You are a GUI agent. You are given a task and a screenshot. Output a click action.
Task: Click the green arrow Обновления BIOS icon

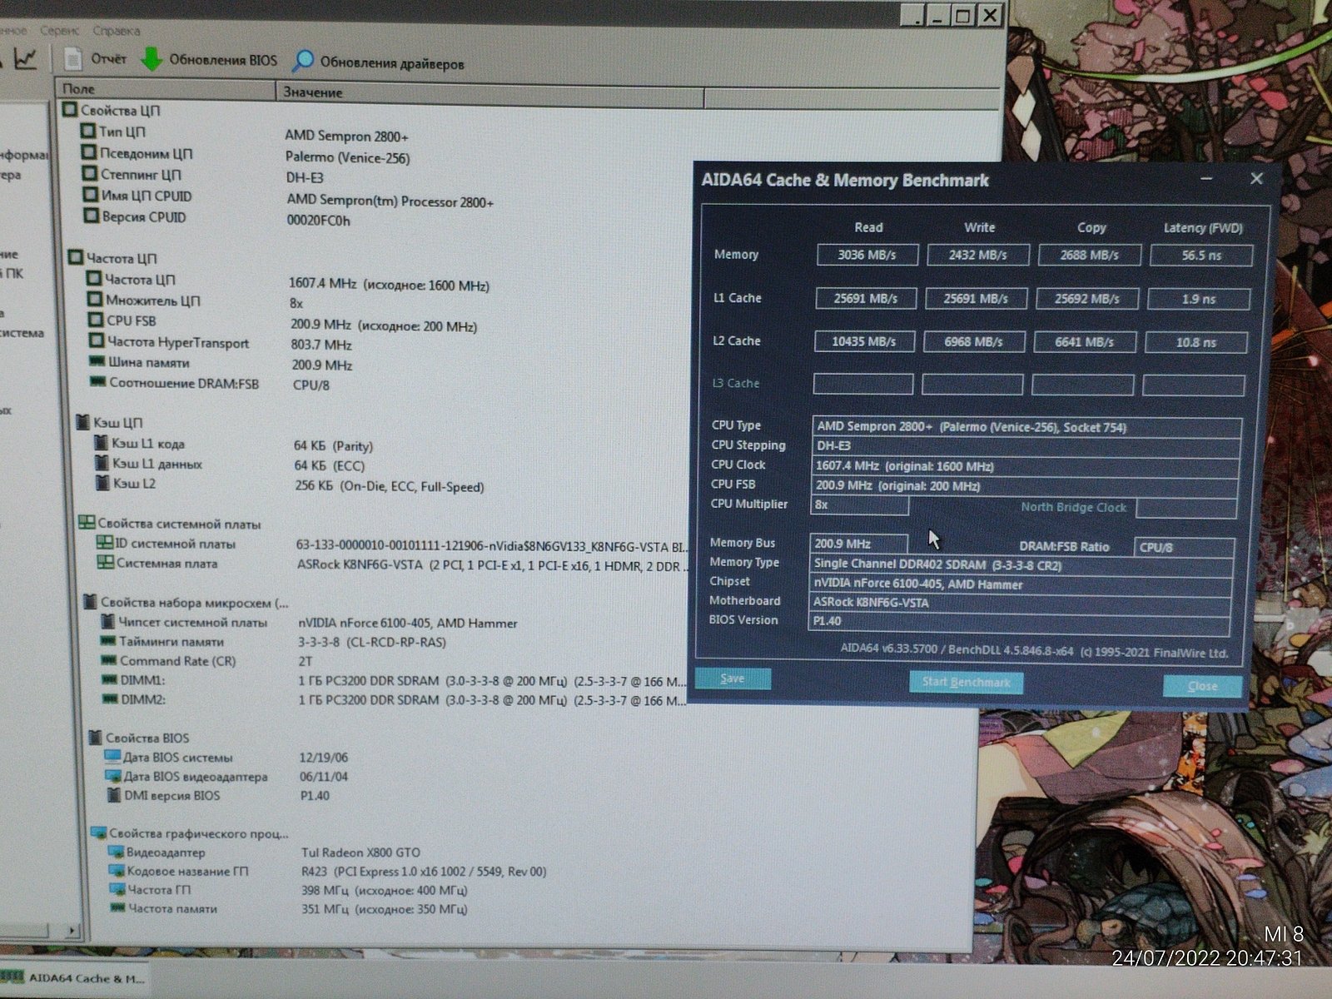pyautogui.click(x=151, y=60)
